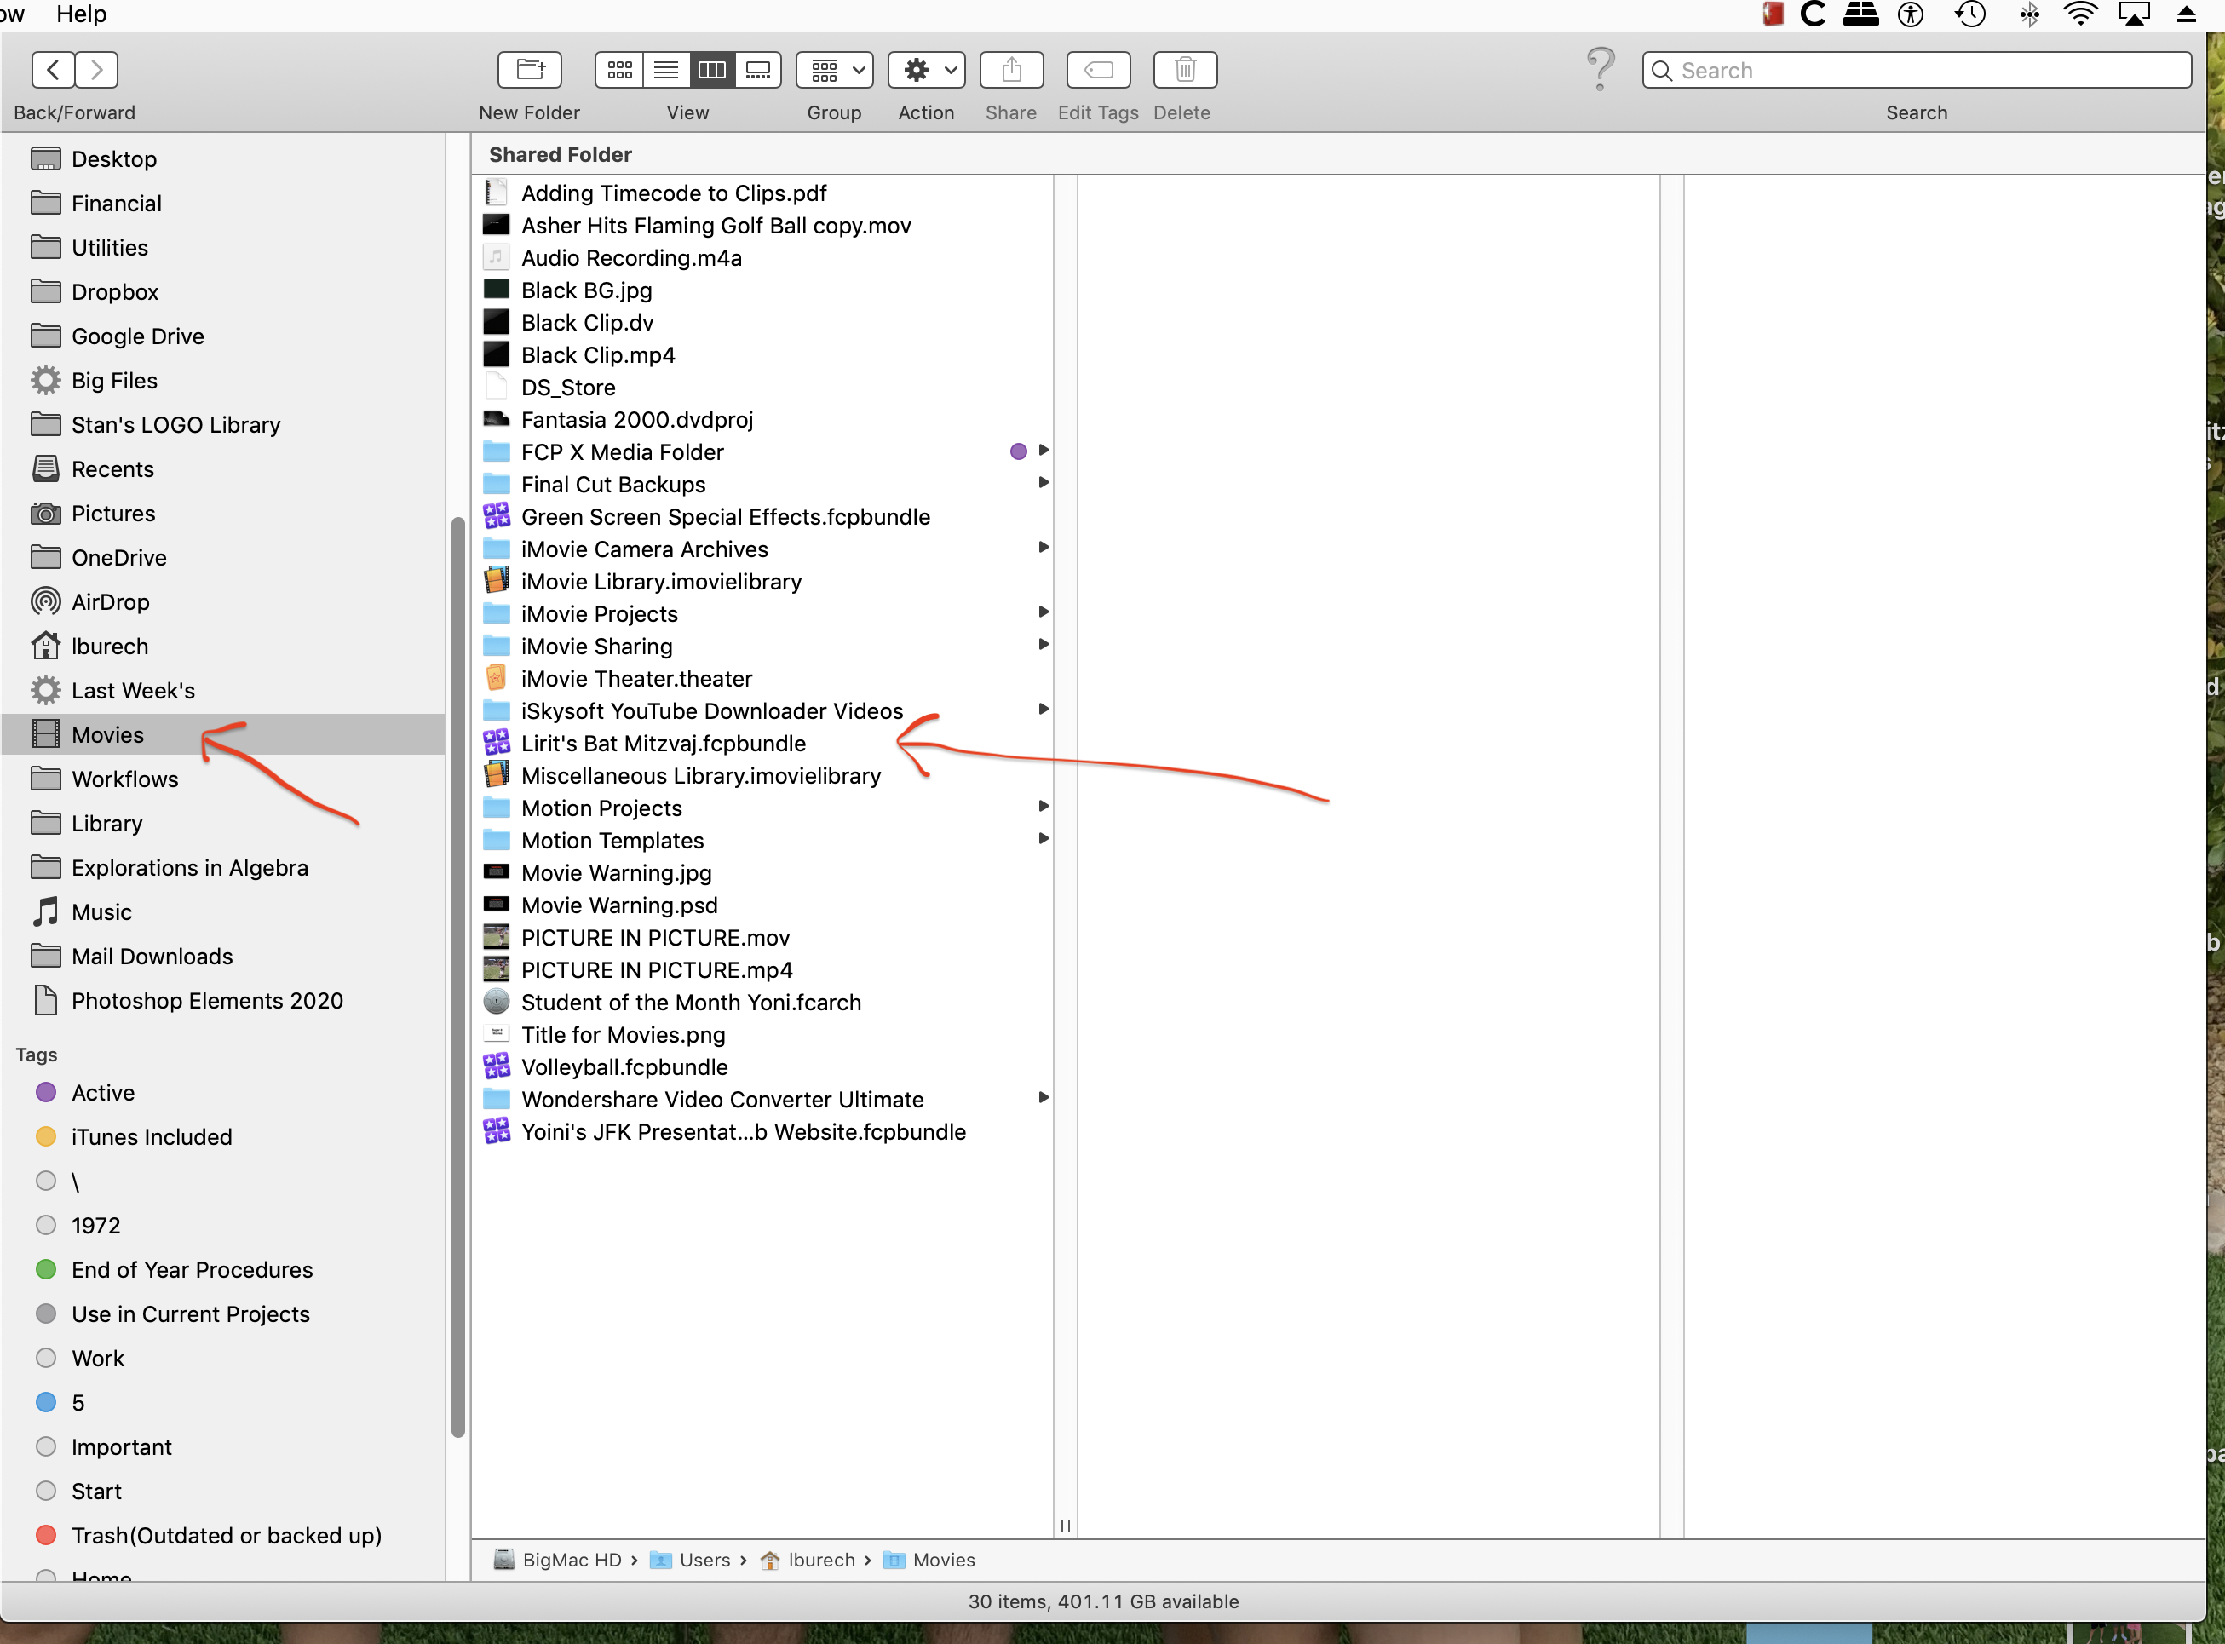Screen dimensions: 2225x1644
Task: Click the purple Active tag
Action: click(101, 1093)
